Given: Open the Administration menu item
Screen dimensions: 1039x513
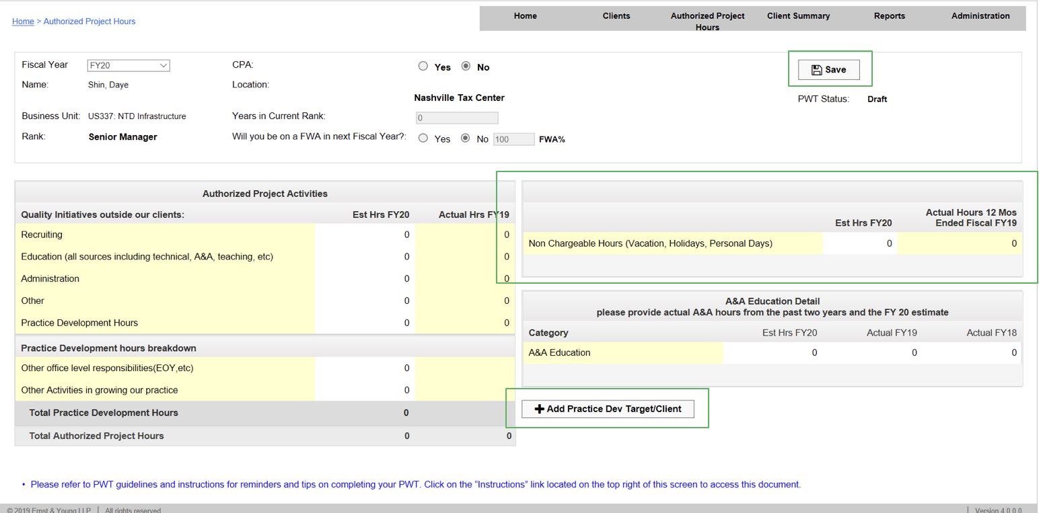Looking at the screenshot, I should tap(980, 16).
